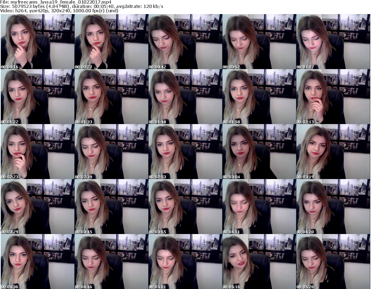
Task: Select the thumbnail timestamped 00:00:52
Action: (259, 42)
